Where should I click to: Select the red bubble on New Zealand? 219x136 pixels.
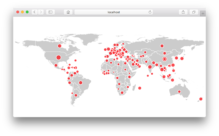[201, 99]
